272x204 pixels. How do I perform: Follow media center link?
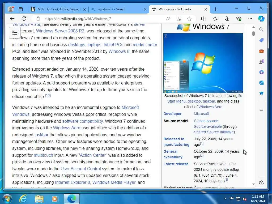pos(145,45)
